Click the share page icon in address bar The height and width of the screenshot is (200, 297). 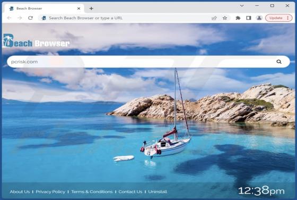coord(214,18)
